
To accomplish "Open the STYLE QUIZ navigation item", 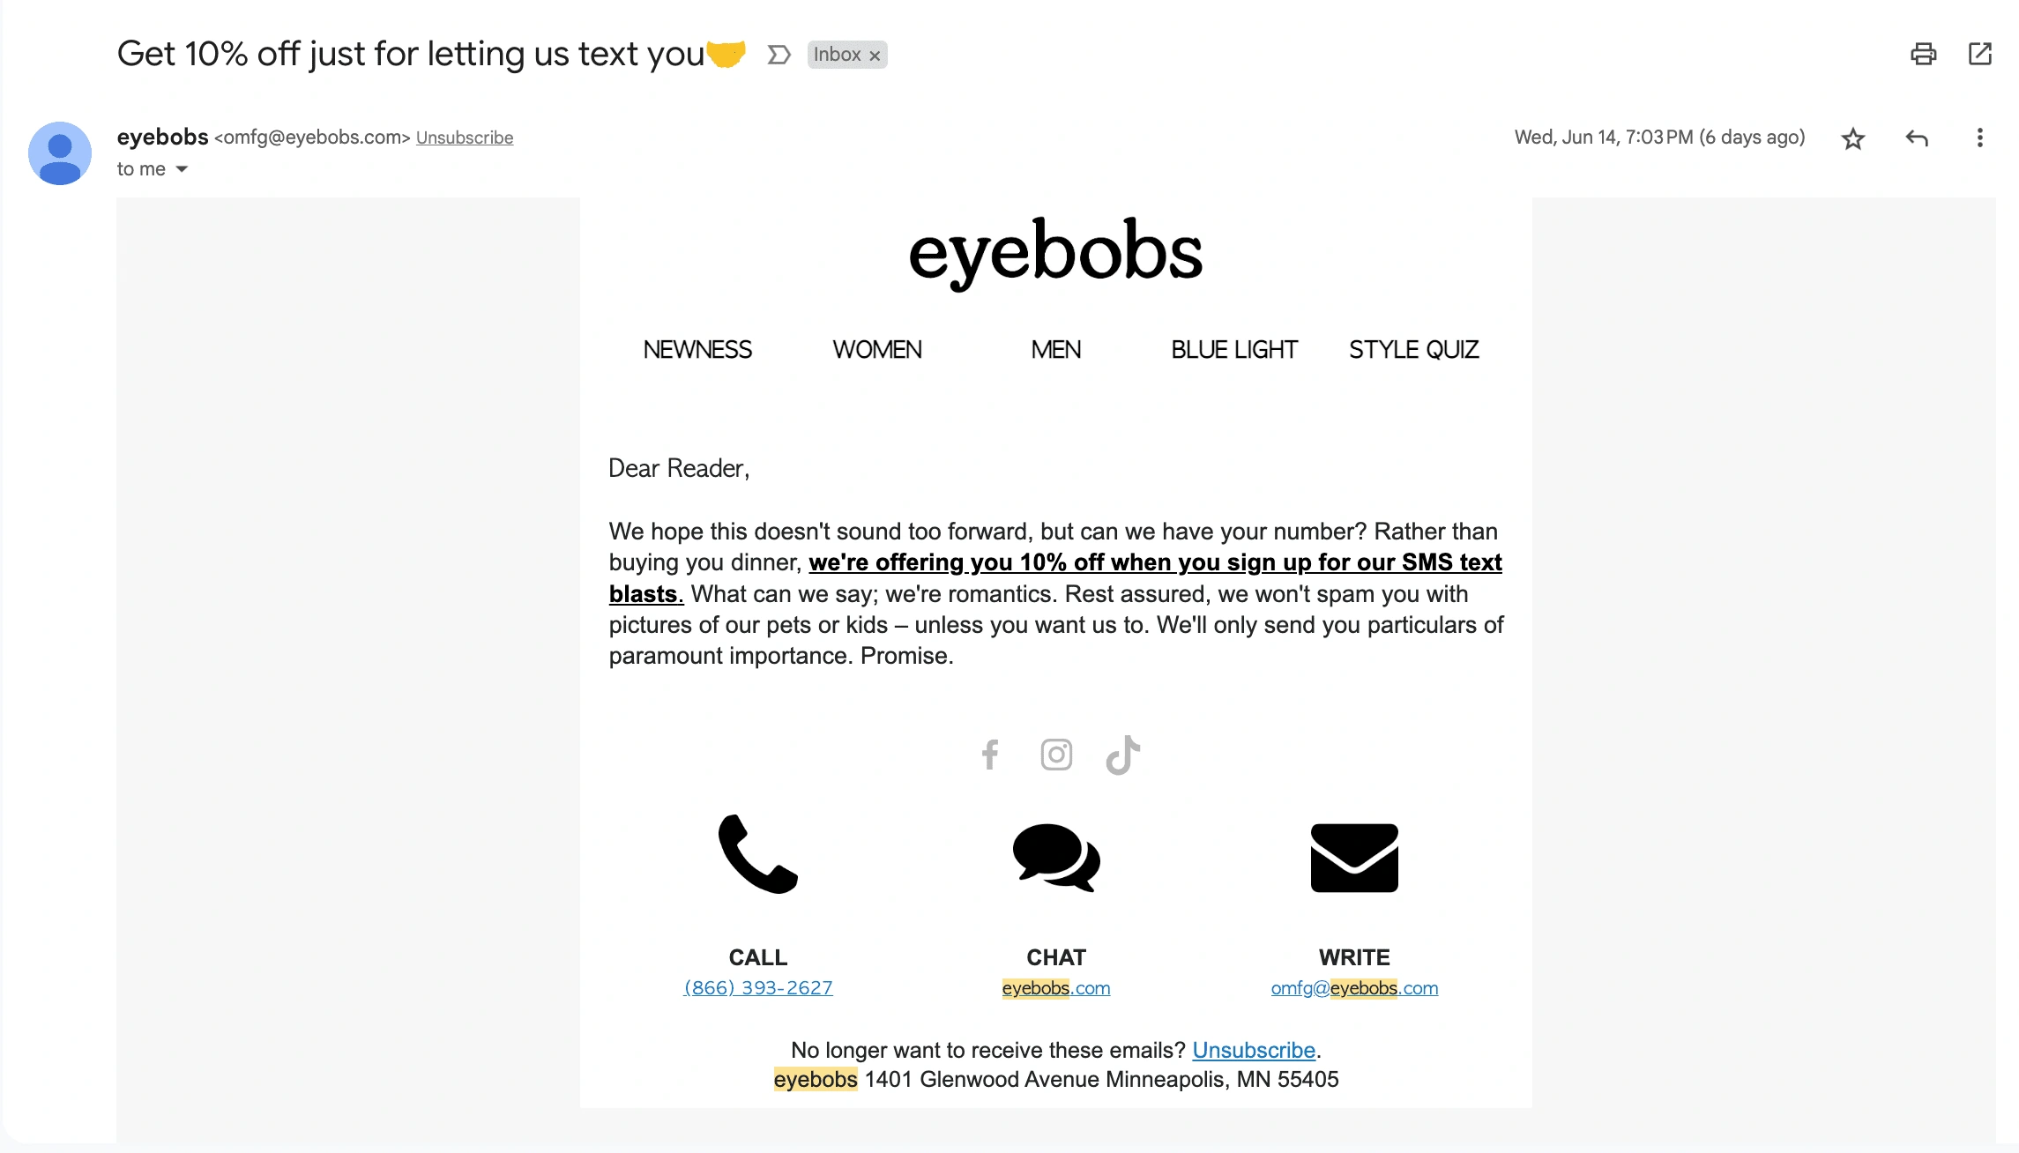I will point(1414,350).
